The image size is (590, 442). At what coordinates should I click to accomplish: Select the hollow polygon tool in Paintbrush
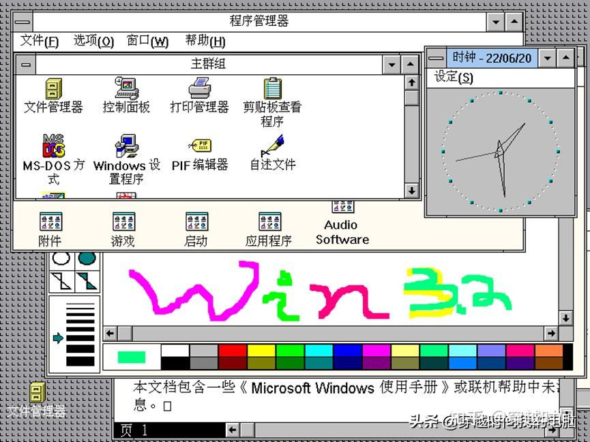pos(61,281)
